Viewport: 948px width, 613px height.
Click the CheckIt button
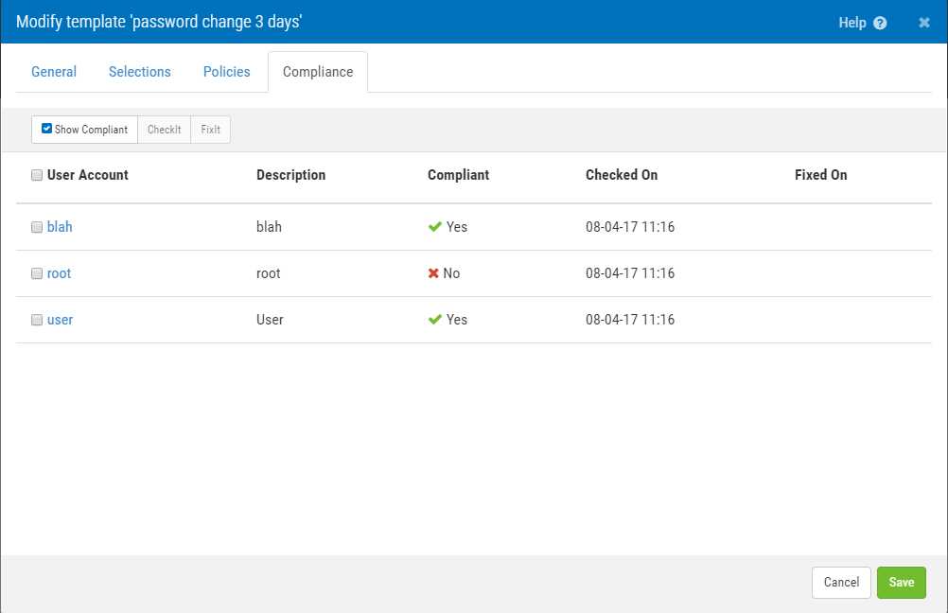[x=165, y=130]
